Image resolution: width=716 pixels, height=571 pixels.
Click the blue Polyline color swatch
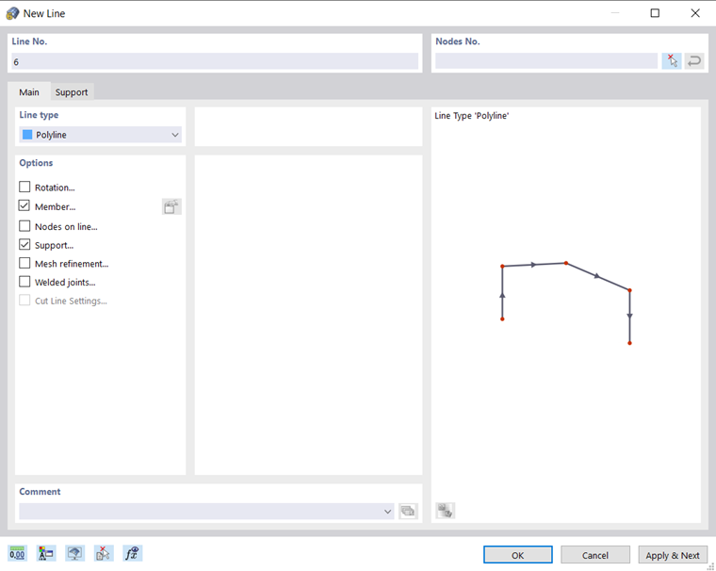(27, 135)
